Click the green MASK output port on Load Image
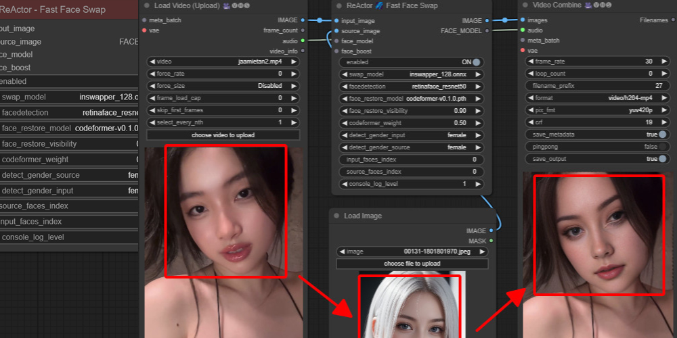This screenshot has width=677, height=338. tap(491, 241)
